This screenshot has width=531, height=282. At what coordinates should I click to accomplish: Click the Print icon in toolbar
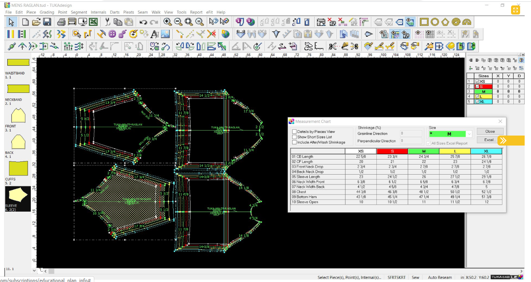(61, 22)
